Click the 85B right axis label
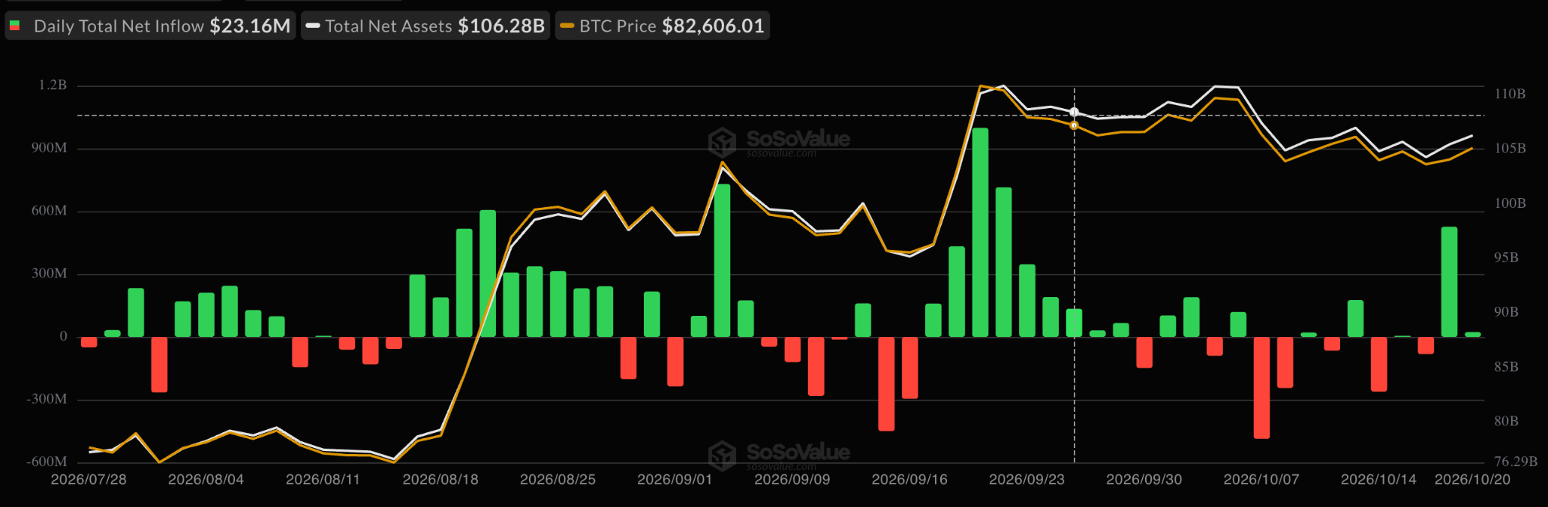Viewport: 1548px width, 507px height. tap(1506, 367)
